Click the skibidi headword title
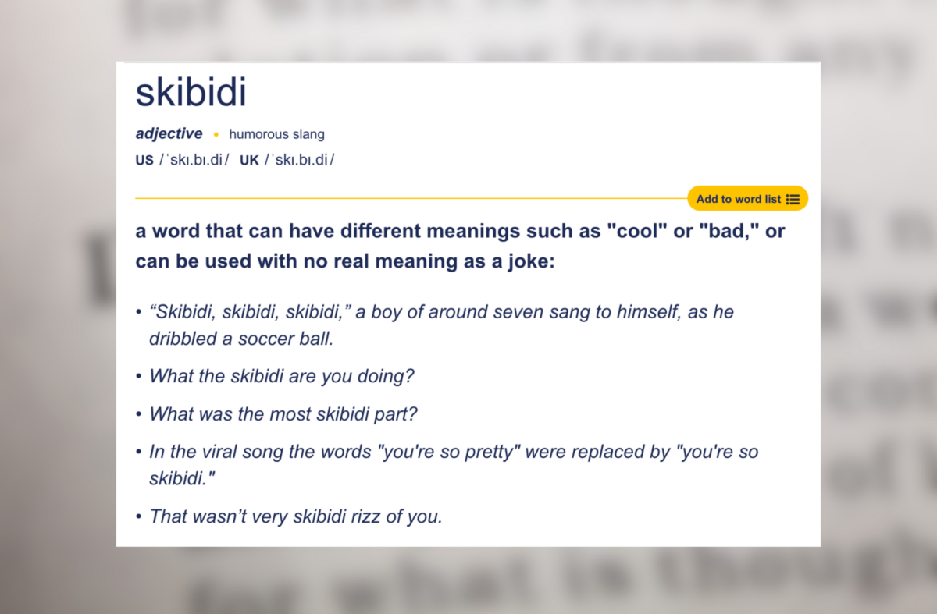Image resolution: width=937 pixels, height=614 pixels. (191, 93)
